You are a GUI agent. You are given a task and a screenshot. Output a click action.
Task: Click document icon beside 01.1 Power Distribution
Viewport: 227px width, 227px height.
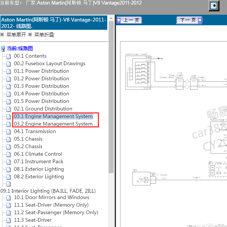coord(9,71)
